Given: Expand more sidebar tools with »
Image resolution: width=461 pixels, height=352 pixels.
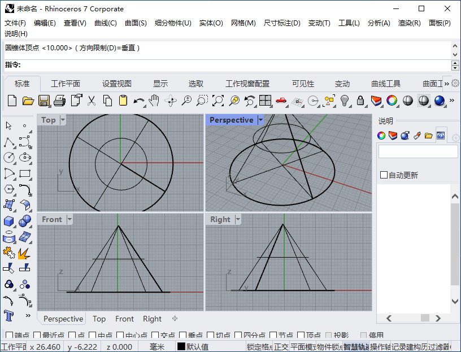Looking at the screenshot, I should coord(28,315).
